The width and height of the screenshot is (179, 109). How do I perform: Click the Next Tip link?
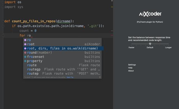pyautogui.click(x=70, y=77)
